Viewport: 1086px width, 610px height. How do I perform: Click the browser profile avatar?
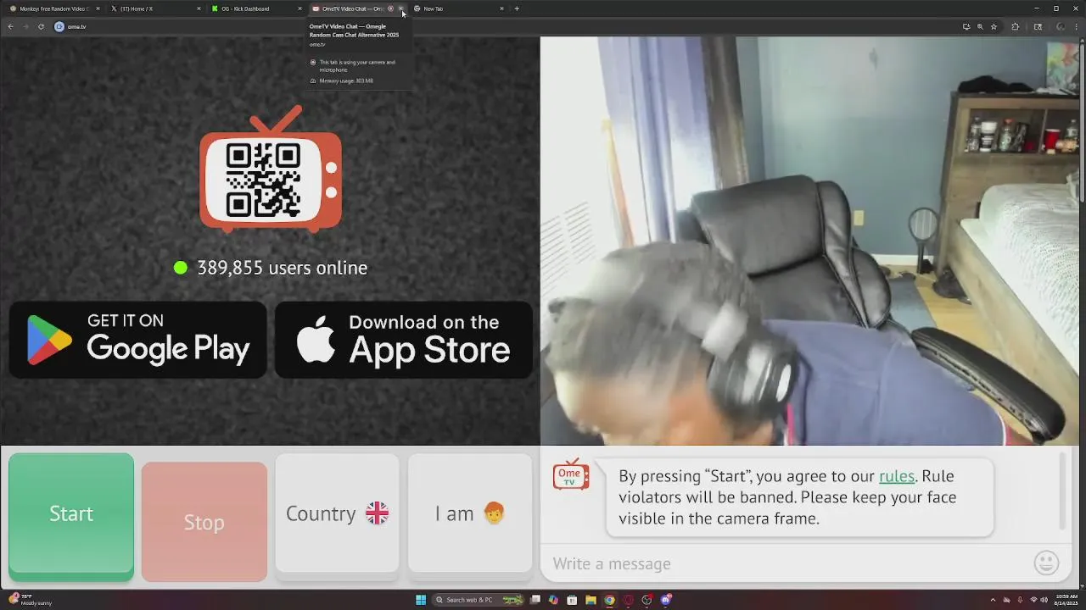(x=1061, y=26)
